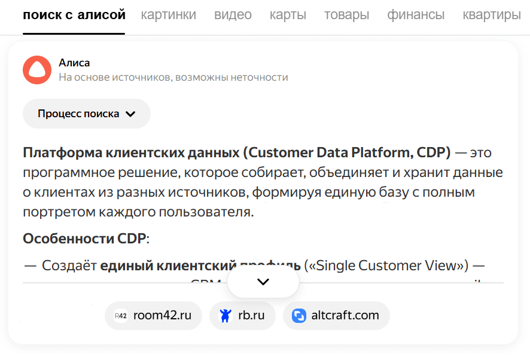Select the карты tab

[288, 15]
